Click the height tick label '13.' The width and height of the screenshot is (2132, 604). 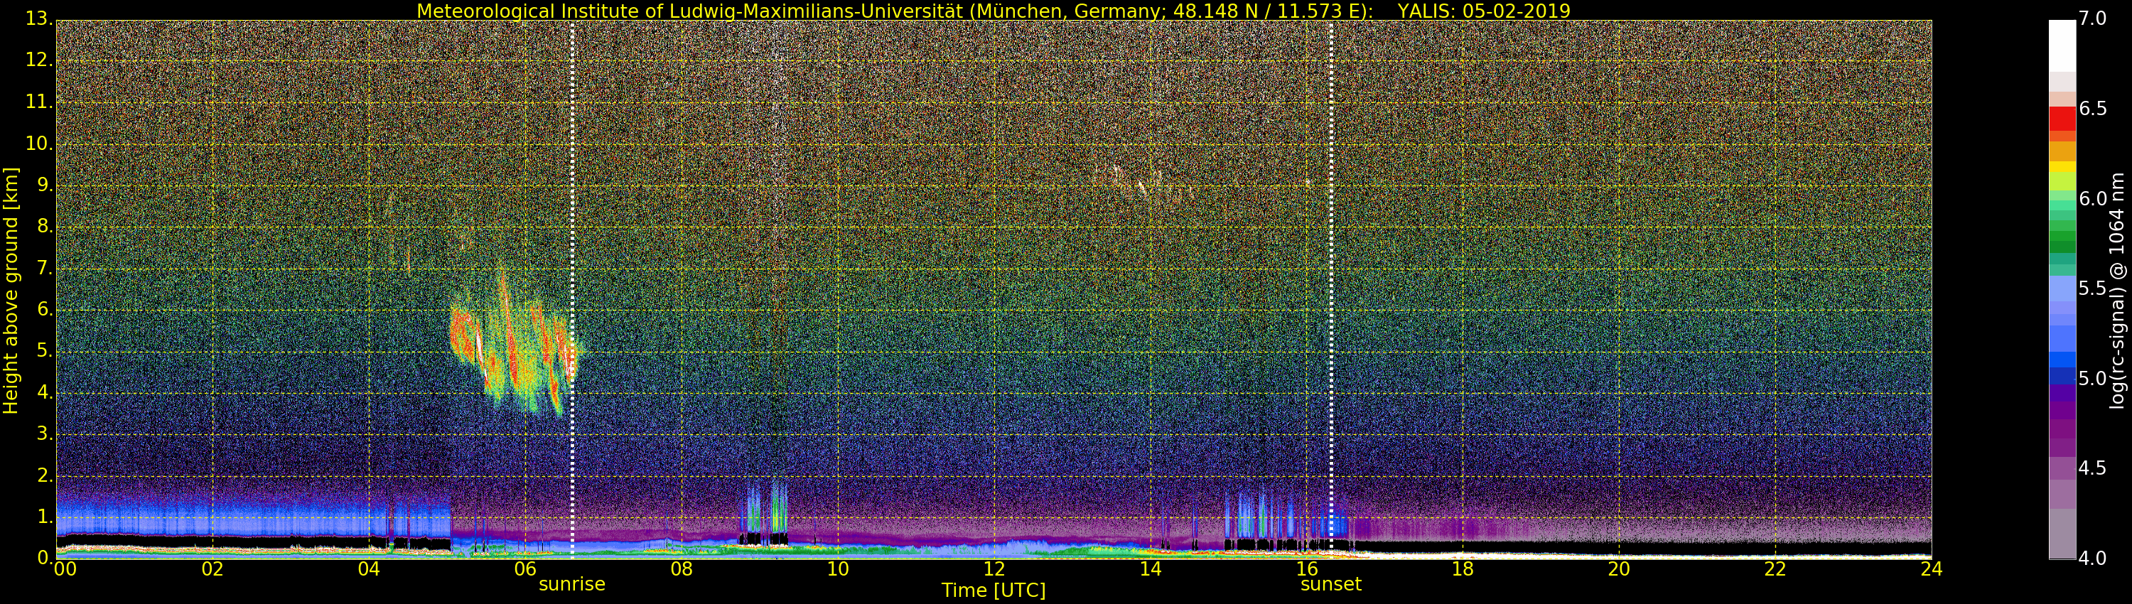coord(40,18)
